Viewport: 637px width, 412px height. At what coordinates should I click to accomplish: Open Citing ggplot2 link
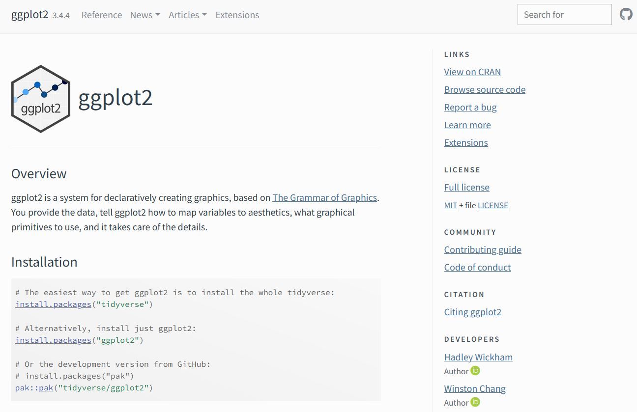tap(473, 312)
